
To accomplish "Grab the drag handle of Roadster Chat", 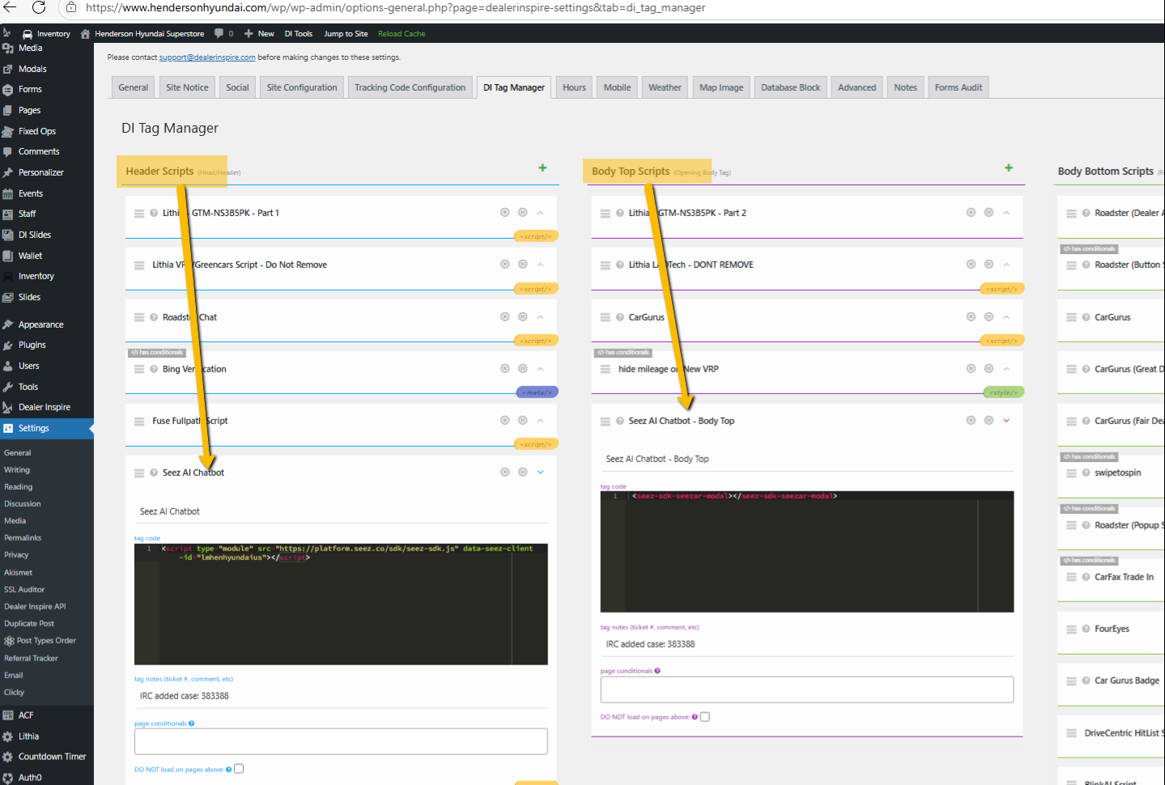I will point(139,317).
